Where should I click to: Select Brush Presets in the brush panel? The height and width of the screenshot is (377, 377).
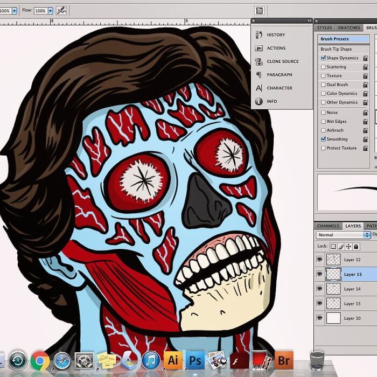tap(335, 39)
